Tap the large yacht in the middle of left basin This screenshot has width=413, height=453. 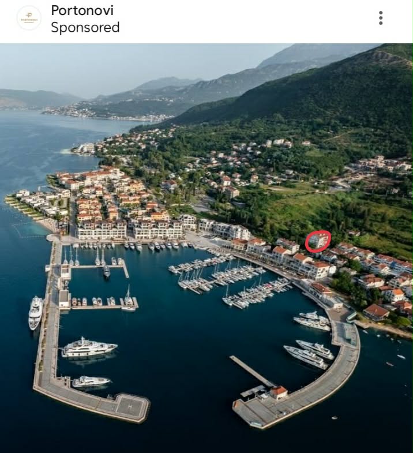(89, 347)
